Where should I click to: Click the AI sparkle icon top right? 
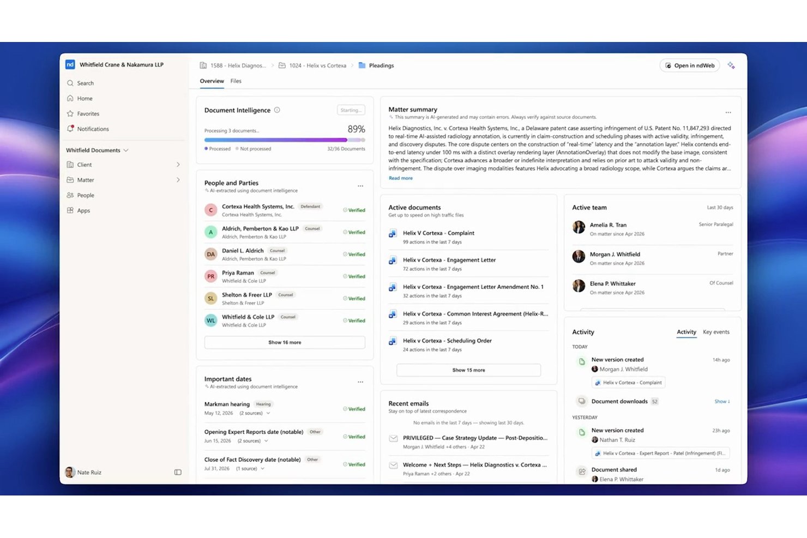pyautogui.click(x=731, y=65)
